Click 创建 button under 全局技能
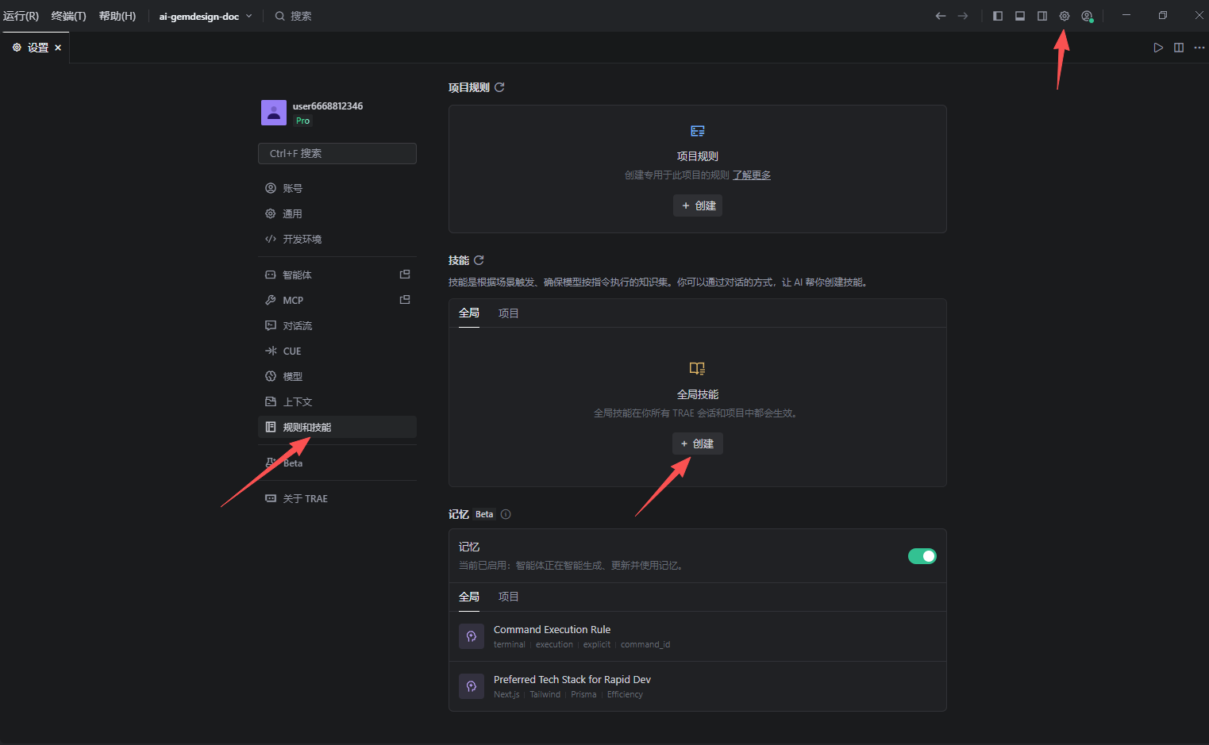The image size is (1209, 745). tap(697, 444)
